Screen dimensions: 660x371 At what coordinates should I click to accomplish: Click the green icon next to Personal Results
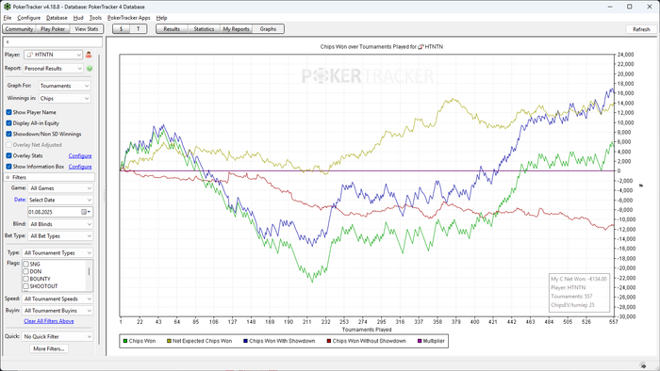click(90, 69)
